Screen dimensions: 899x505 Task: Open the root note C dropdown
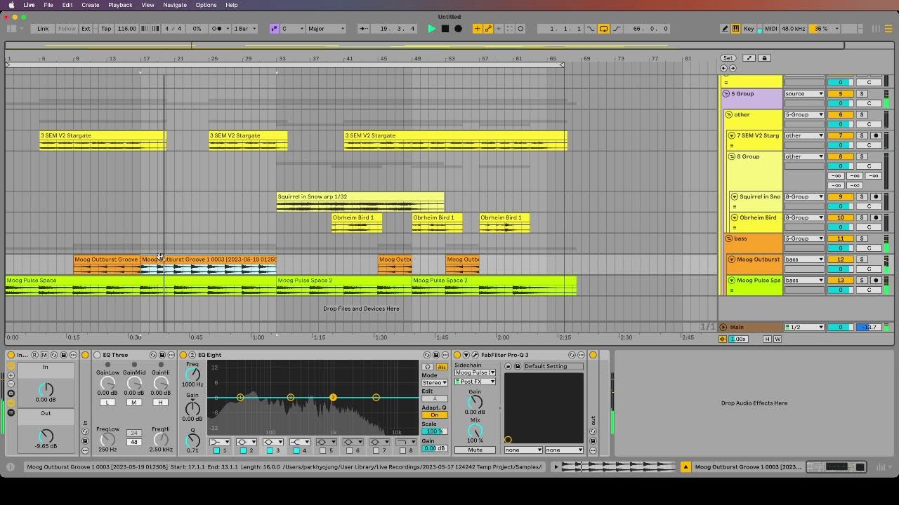coord(292,29)
